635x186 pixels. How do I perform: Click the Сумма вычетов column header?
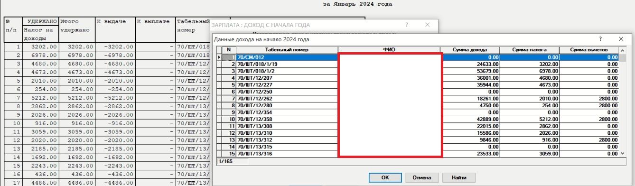pos(589,50)
